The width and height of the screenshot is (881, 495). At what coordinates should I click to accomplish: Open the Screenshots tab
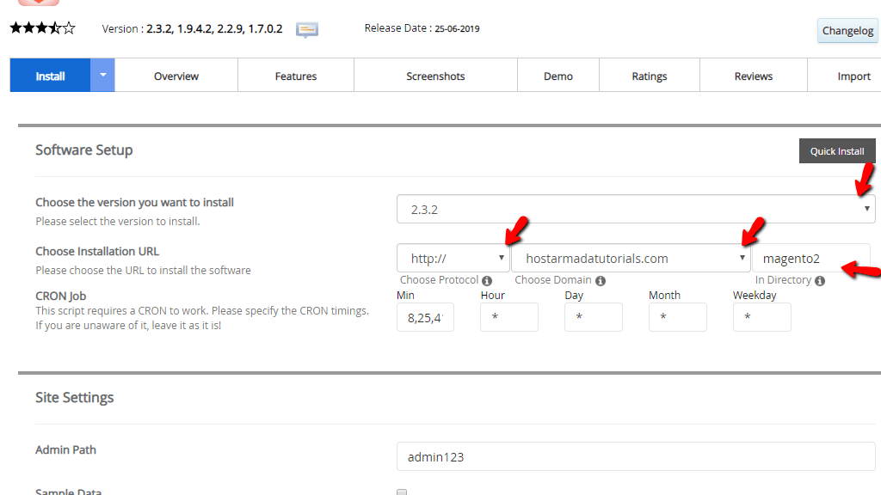pos(435,76)
